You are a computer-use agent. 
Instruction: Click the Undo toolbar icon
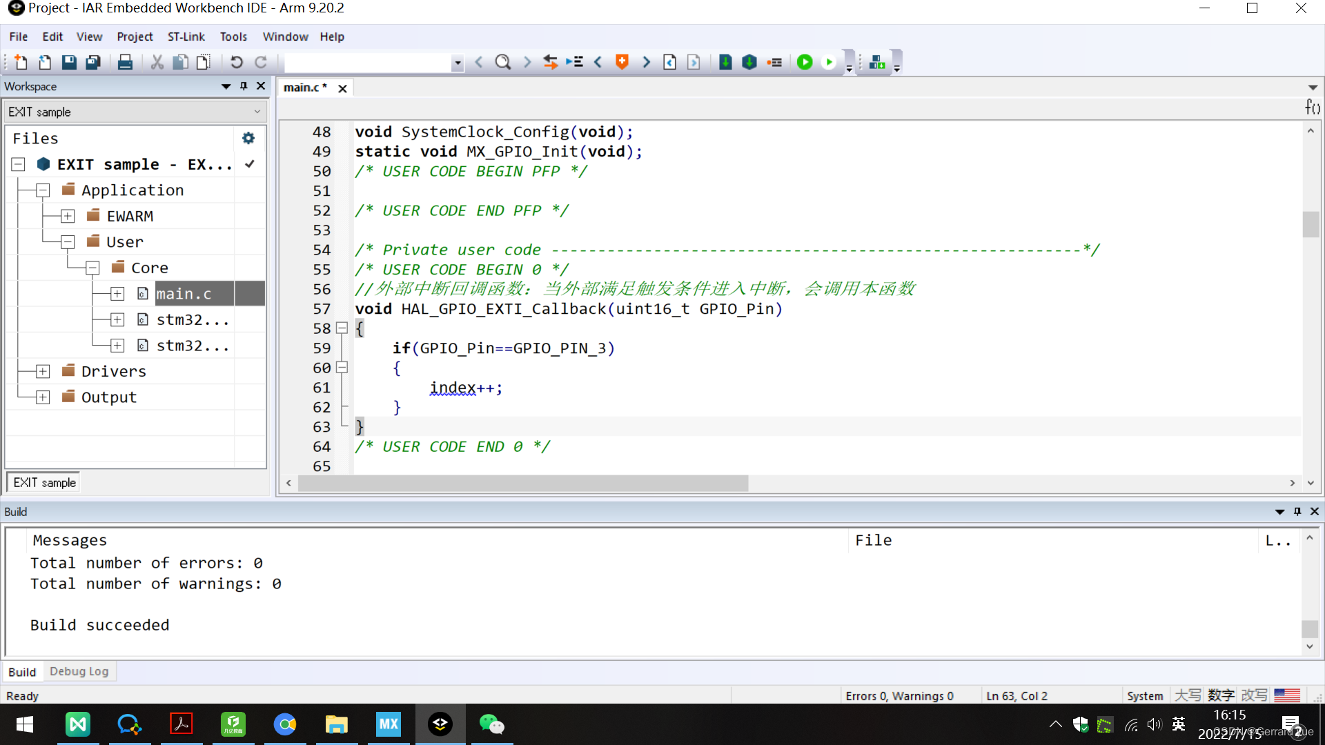click(236, 62)
